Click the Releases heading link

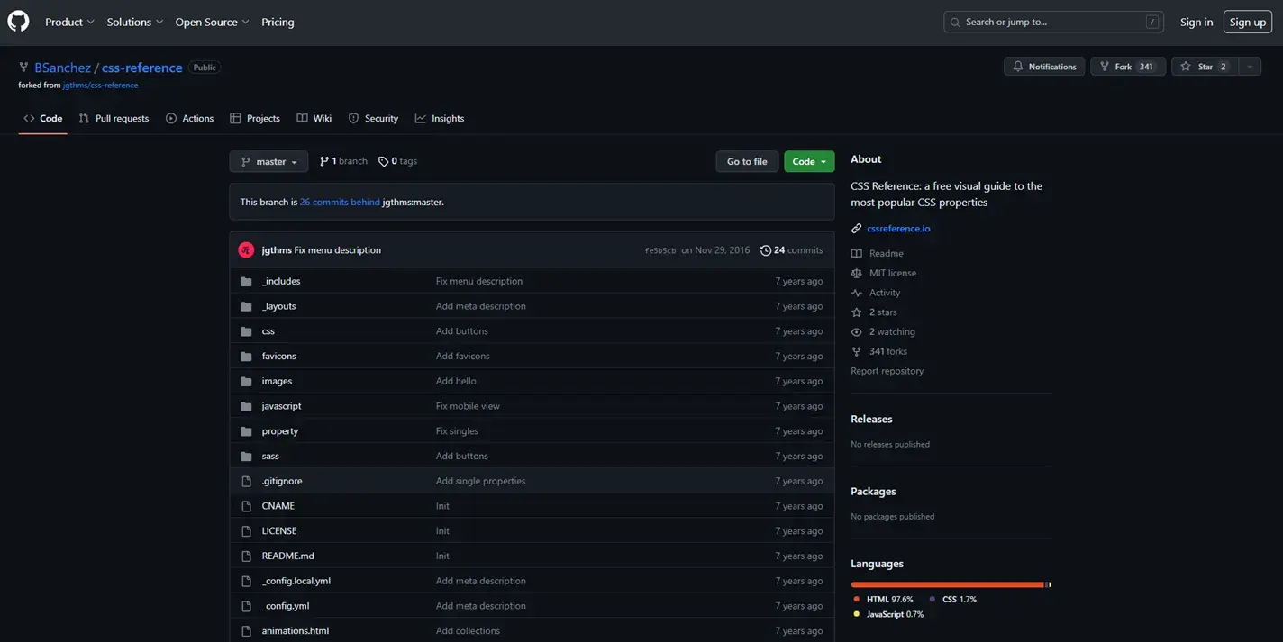871,419
